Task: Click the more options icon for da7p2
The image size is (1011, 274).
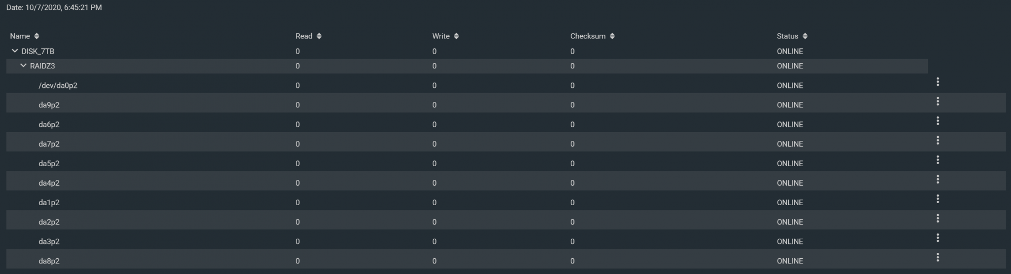Action: (937, 140)
